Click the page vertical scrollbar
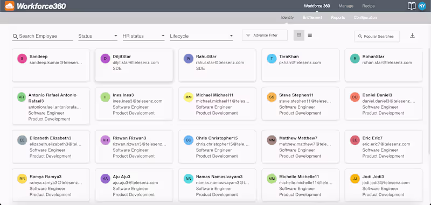This screenshot has height=205, width=431. tap(429, 102)
